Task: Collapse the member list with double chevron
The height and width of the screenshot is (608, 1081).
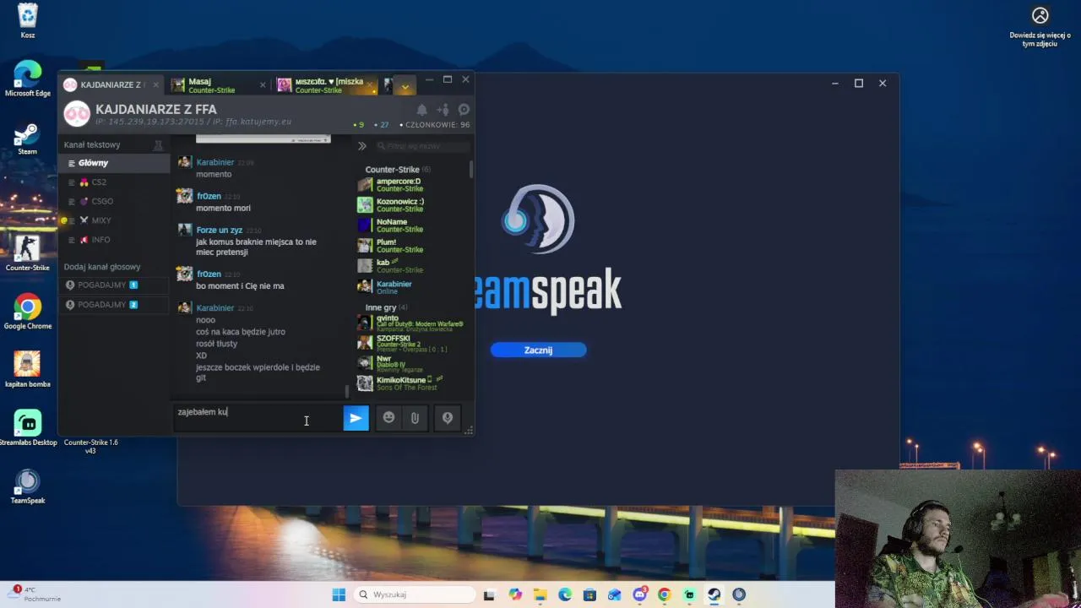Action: click(x=361, y=146)
